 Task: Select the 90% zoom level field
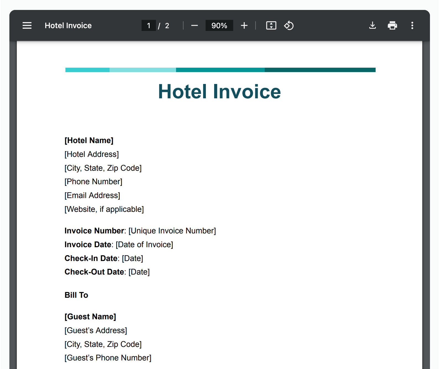219,26
